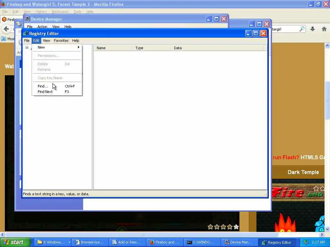Click the Fireboy Dark Temple game thumbnail
Viewport: 330px width, 247px height.
[x=298, y=206]
